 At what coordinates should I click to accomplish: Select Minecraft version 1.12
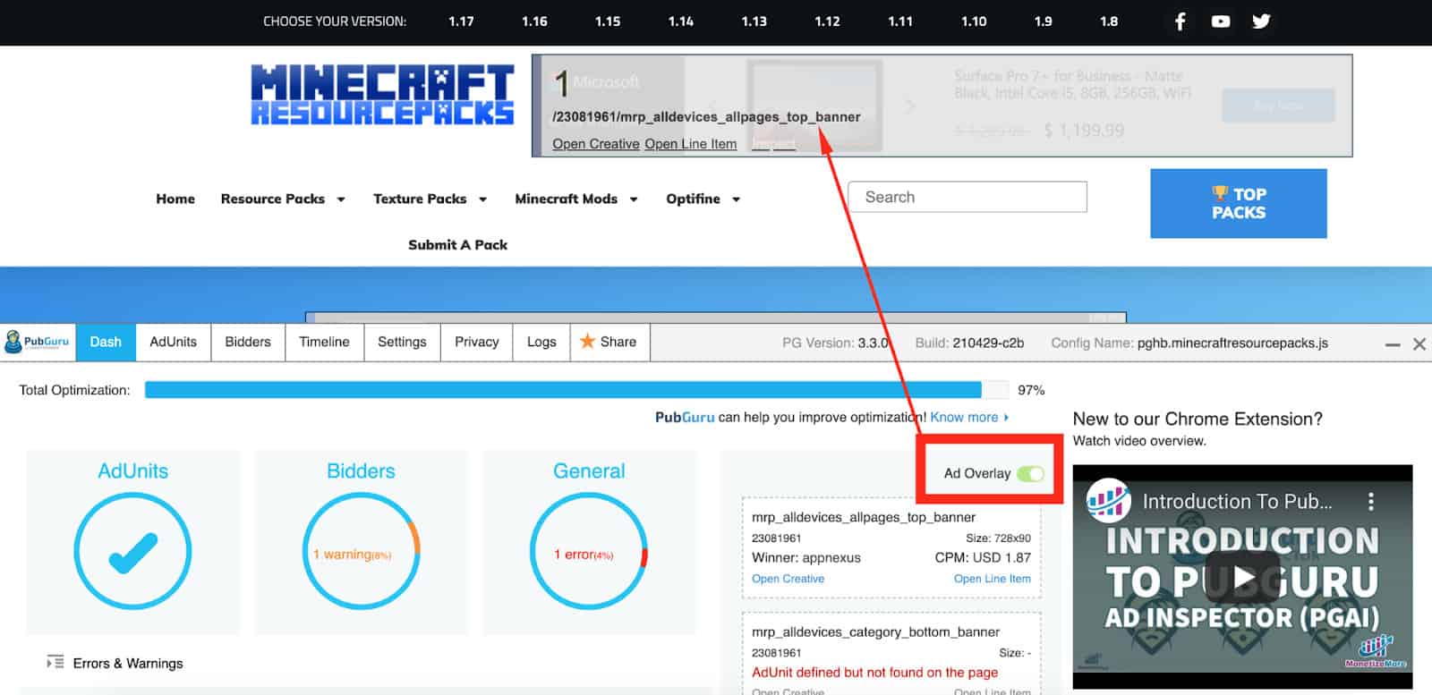tap(828, 21)
